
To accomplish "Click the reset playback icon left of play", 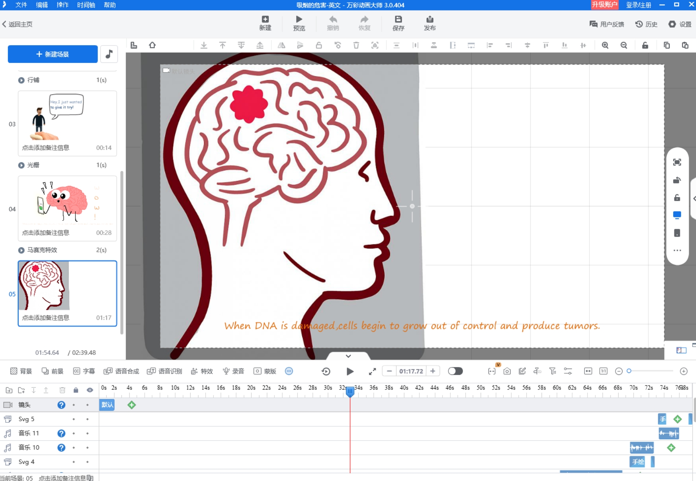I will click(x=326, y=371).
